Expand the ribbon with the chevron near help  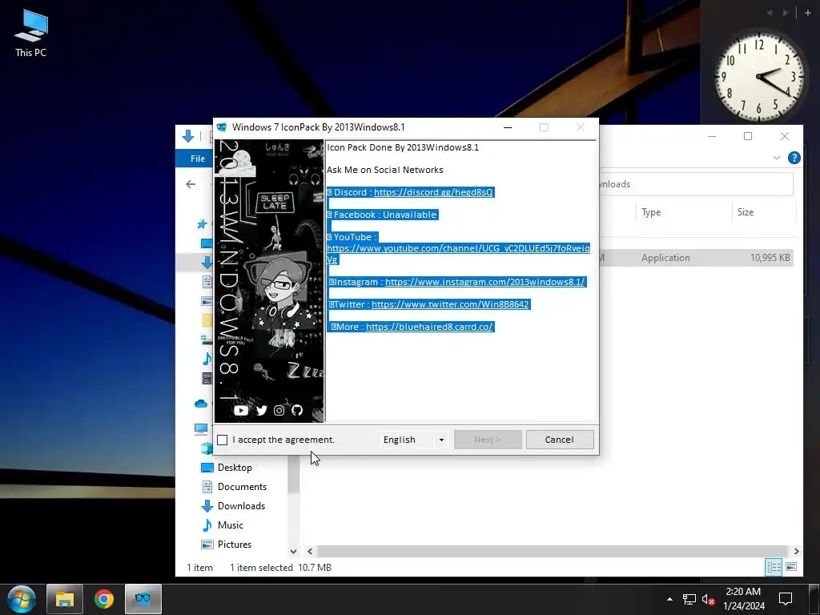point(777,158)
